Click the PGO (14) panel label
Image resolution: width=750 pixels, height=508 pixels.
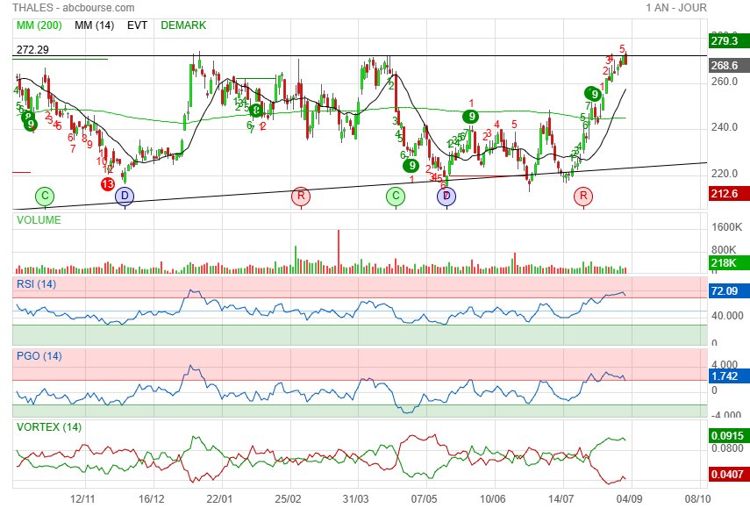(x=39, y=356)
